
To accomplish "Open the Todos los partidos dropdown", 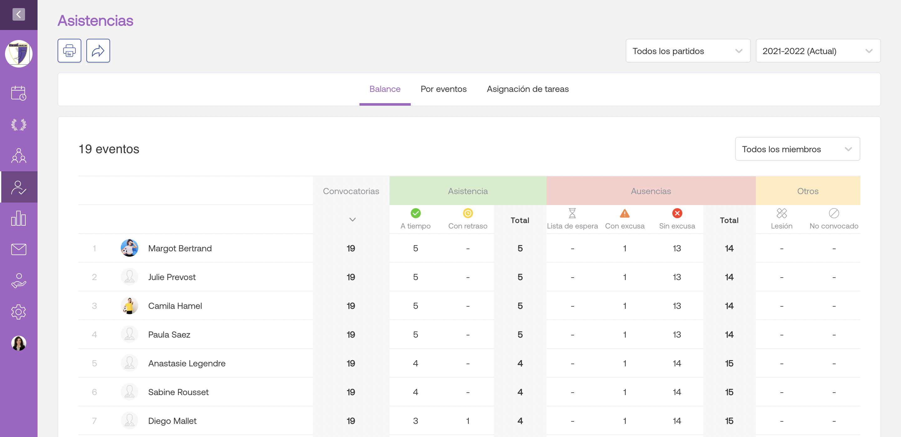I will (688, 51).
